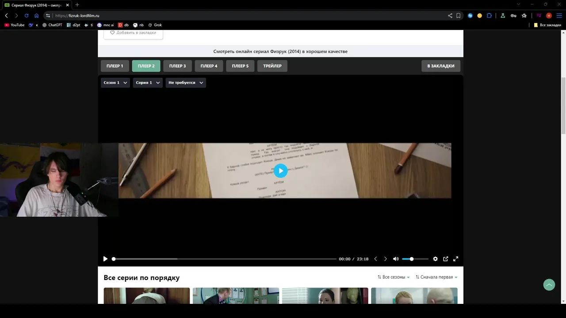566x318 pixels.
Task: Open the ti bookmark
Action: click(89, 25)
